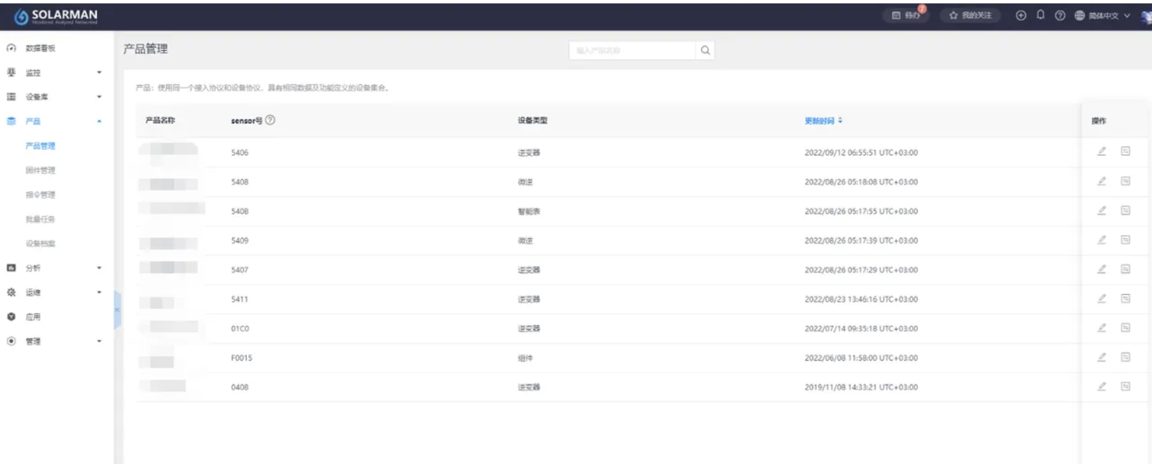Open the 我的关注 favorites button
1152x464 pixels.
970,15
